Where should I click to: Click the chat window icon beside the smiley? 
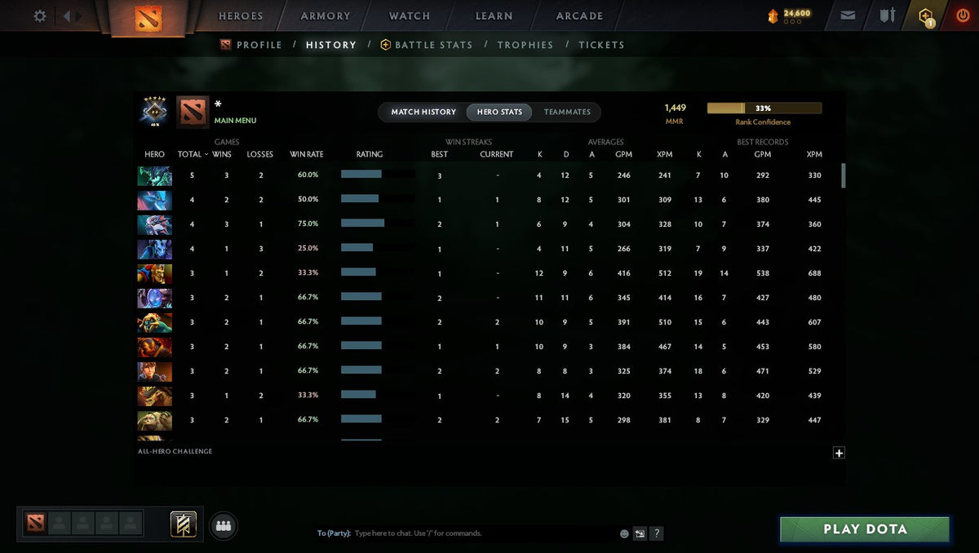[640, 533]
